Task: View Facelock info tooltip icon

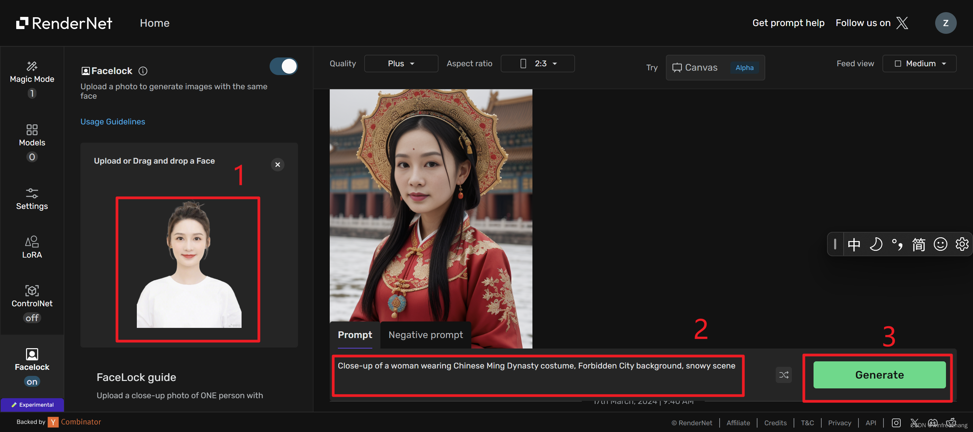Action: (143, 71)
